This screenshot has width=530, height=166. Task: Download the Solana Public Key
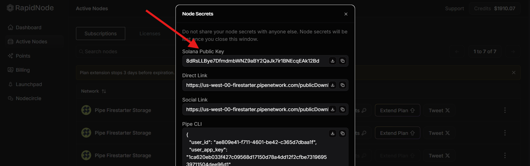coord(333,61)
